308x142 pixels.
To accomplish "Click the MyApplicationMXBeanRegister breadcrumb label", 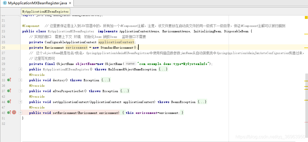I will [45, 11].
